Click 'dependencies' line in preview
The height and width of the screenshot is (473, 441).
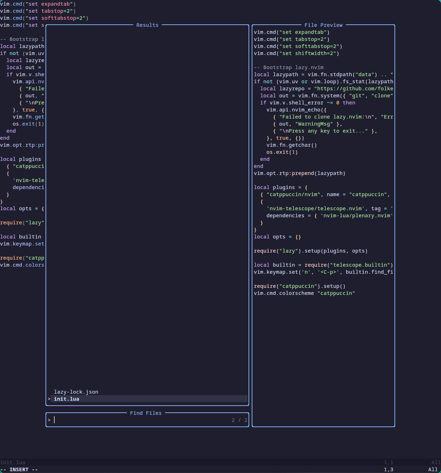(x=330, y=216)
